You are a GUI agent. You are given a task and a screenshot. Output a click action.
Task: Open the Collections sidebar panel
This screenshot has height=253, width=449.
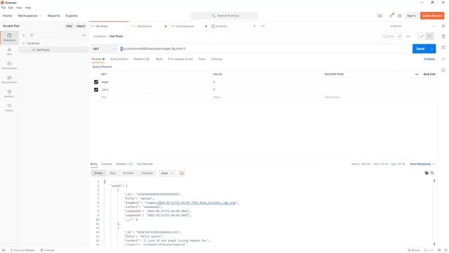tap(9, 37)
